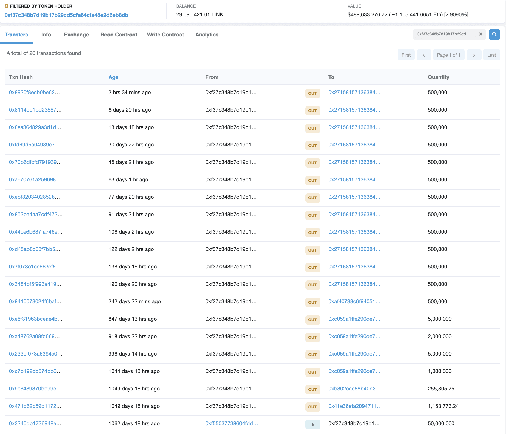Click the token holder icon beside 'Filtered by Token Holder'

7,6
